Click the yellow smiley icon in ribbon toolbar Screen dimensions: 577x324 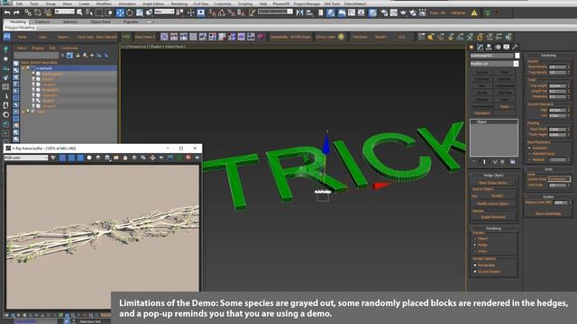pos(341,37)
